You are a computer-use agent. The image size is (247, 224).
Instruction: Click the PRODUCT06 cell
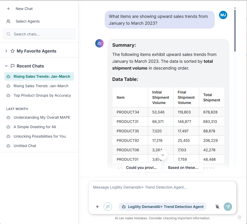point(130,150)
